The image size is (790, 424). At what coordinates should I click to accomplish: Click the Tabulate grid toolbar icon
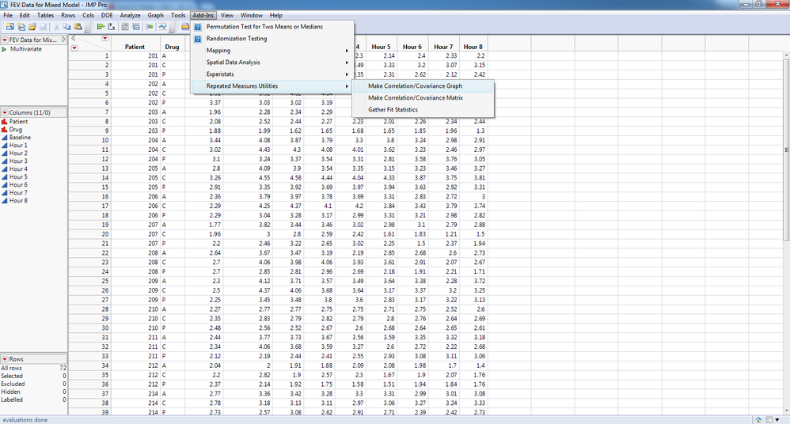[125, 27]
